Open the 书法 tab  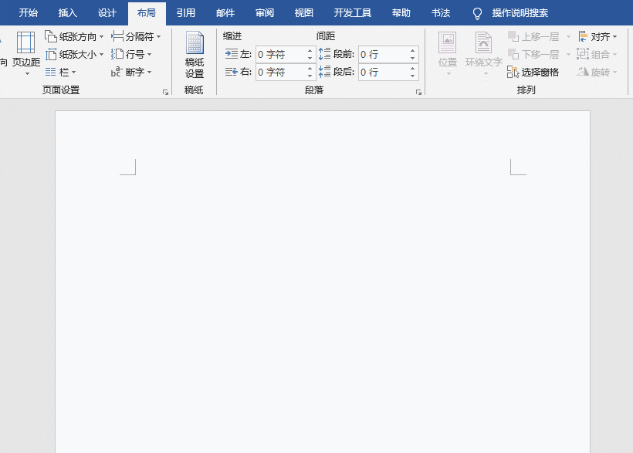[x=441, y=13]
